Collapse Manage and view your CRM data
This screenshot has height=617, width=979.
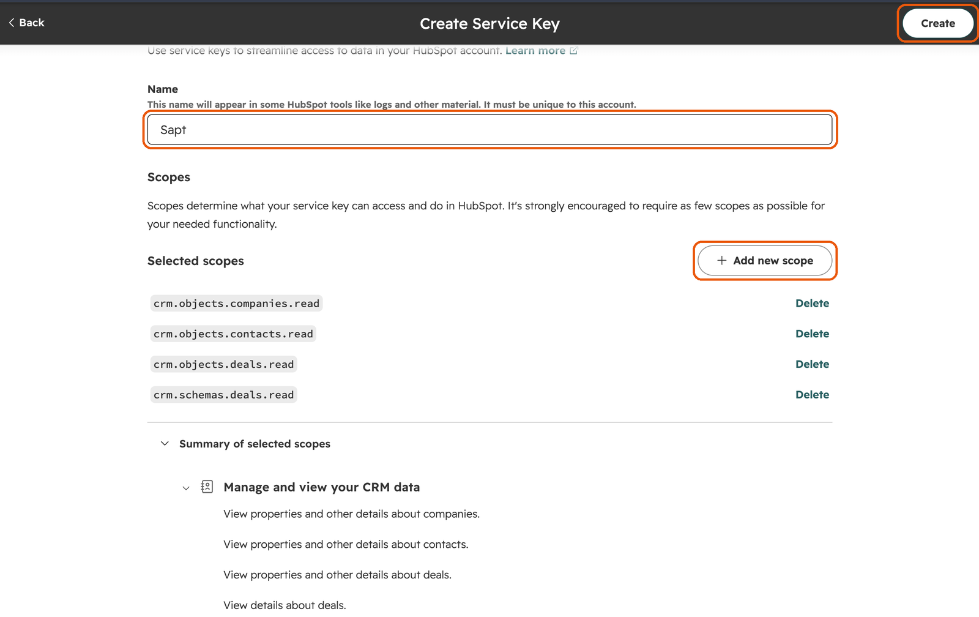186,488
